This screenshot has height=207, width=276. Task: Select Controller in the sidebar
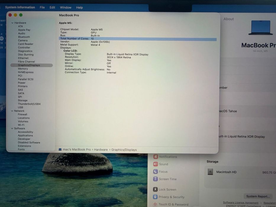pos(24,47)
